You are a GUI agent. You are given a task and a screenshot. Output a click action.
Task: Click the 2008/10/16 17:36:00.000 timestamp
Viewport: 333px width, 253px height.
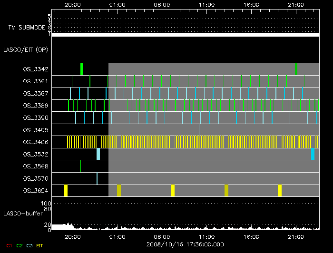[x=185, y=244]
